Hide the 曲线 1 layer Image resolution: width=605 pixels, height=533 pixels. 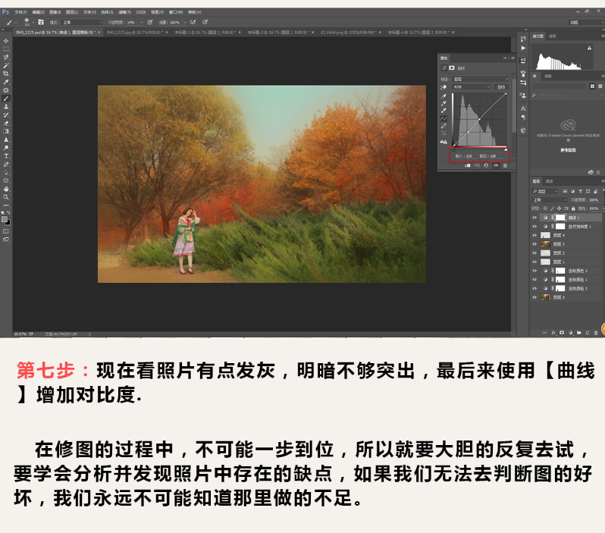(x=534, y=218)
